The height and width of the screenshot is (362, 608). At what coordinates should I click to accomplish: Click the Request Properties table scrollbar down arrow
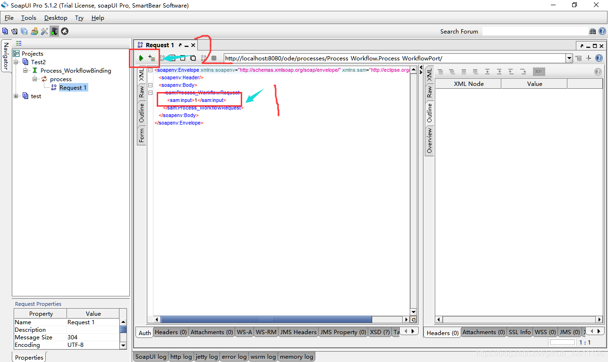(x=123, y=345)
